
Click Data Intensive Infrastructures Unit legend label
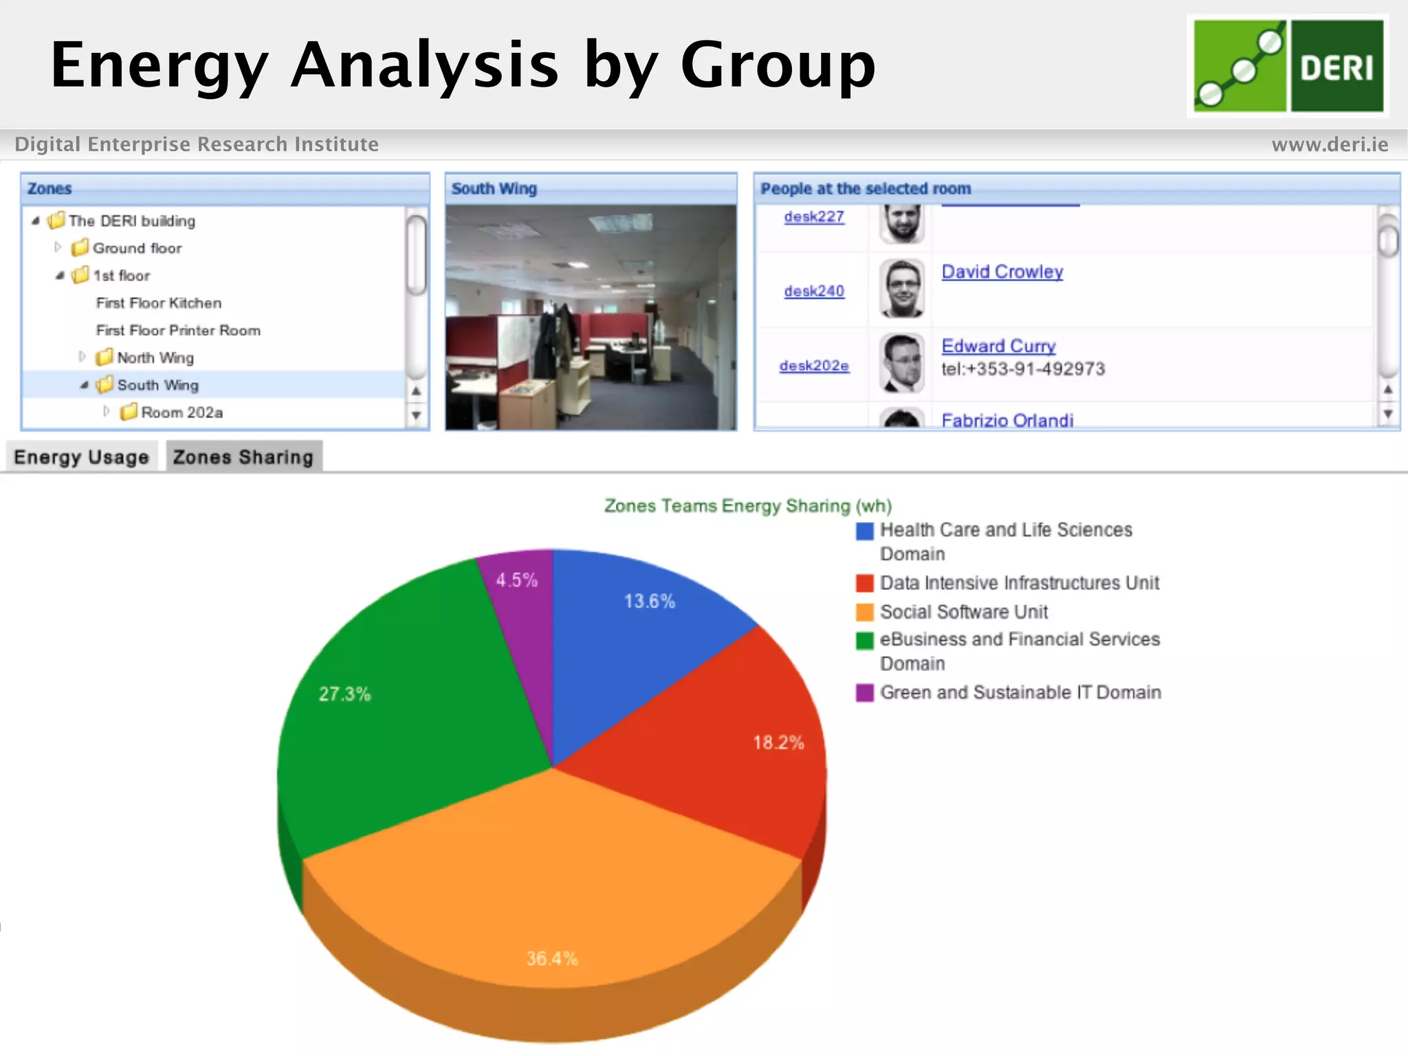1020,583
